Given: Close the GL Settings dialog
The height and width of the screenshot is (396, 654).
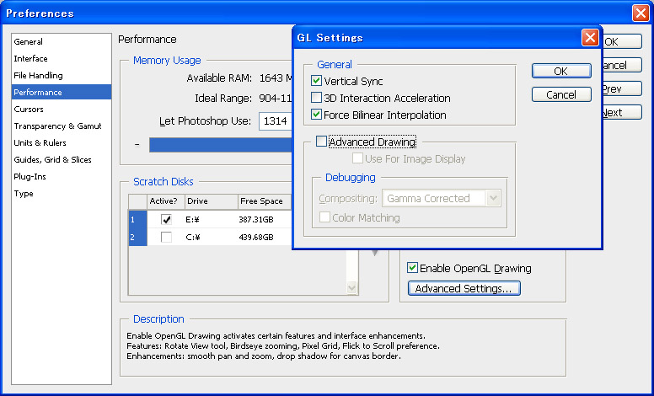Looking at the screenshot, I should tap(590, 38).
